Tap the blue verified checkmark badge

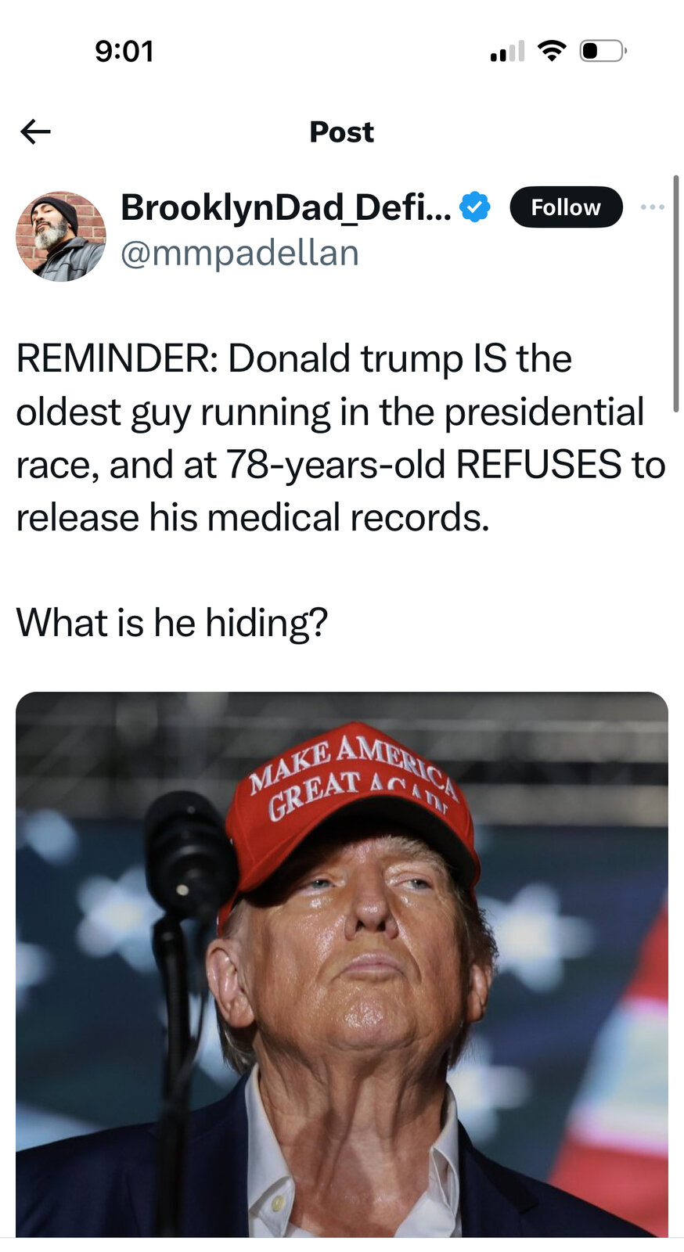[475, 207]
